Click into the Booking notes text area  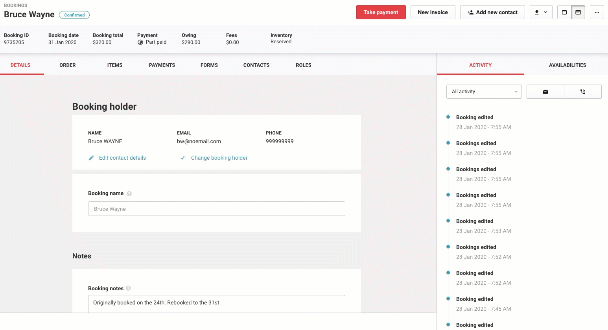click(217, 304)
